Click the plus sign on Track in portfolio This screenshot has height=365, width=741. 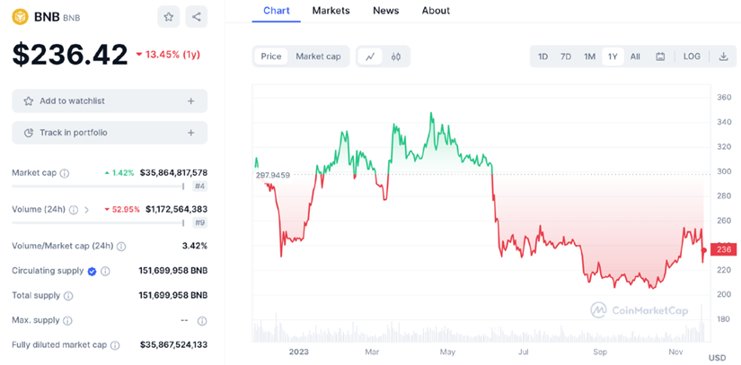point(191,133)
